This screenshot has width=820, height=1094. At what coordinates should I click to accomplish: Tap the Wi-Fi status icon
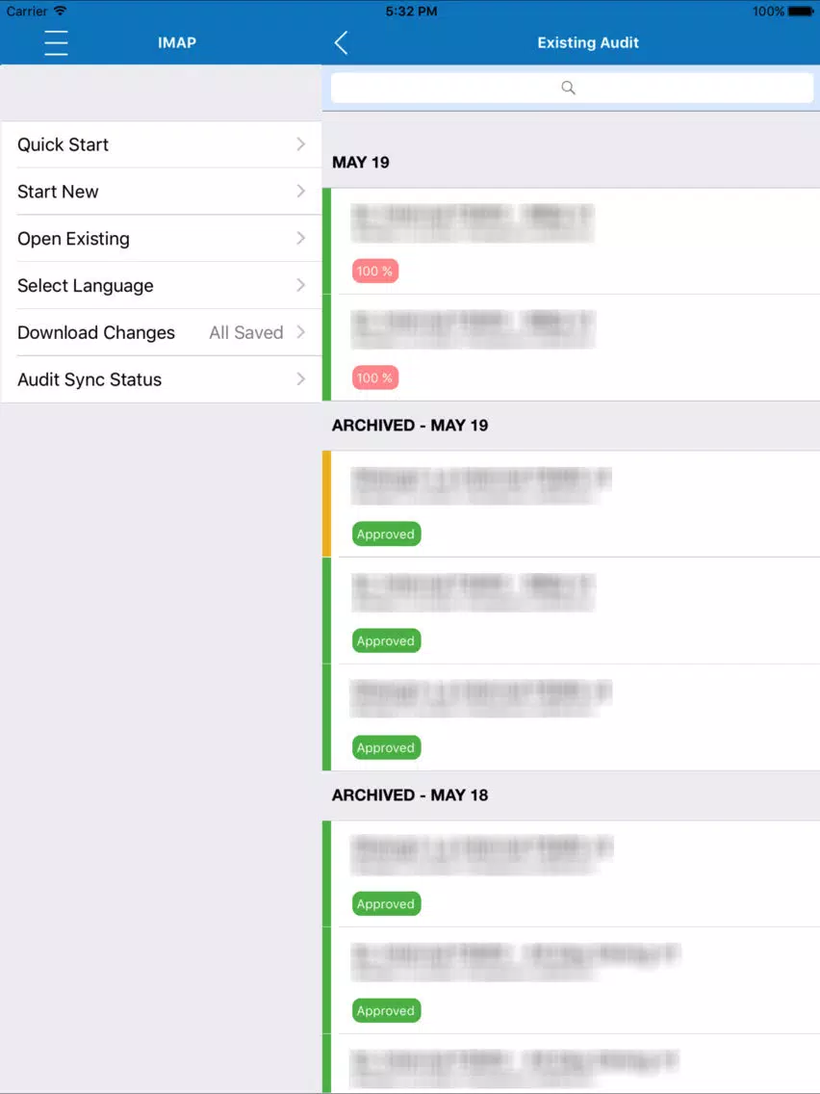60,11
